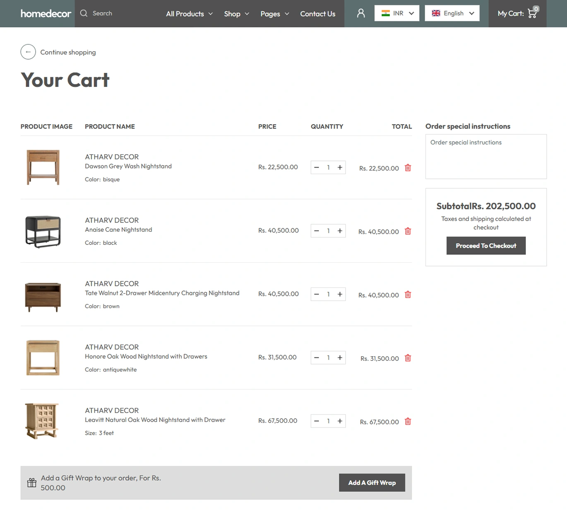This screenshot has height=513, width=567.
Task: Click the Shop chevron arrow
Action: [247, 14]
